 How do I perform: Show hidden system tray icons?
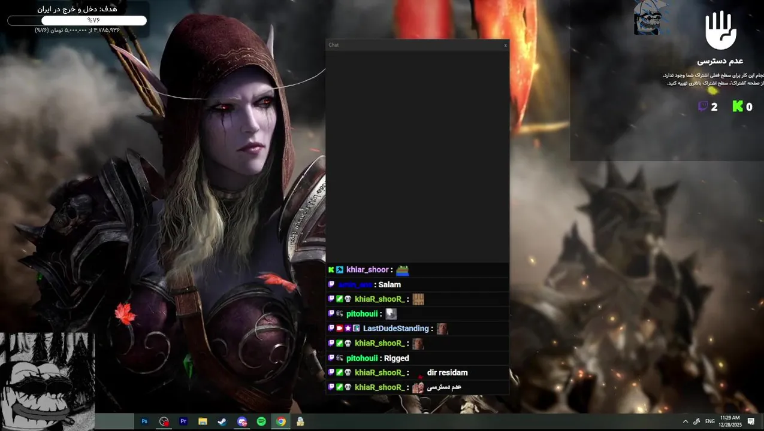coord(686,421)
